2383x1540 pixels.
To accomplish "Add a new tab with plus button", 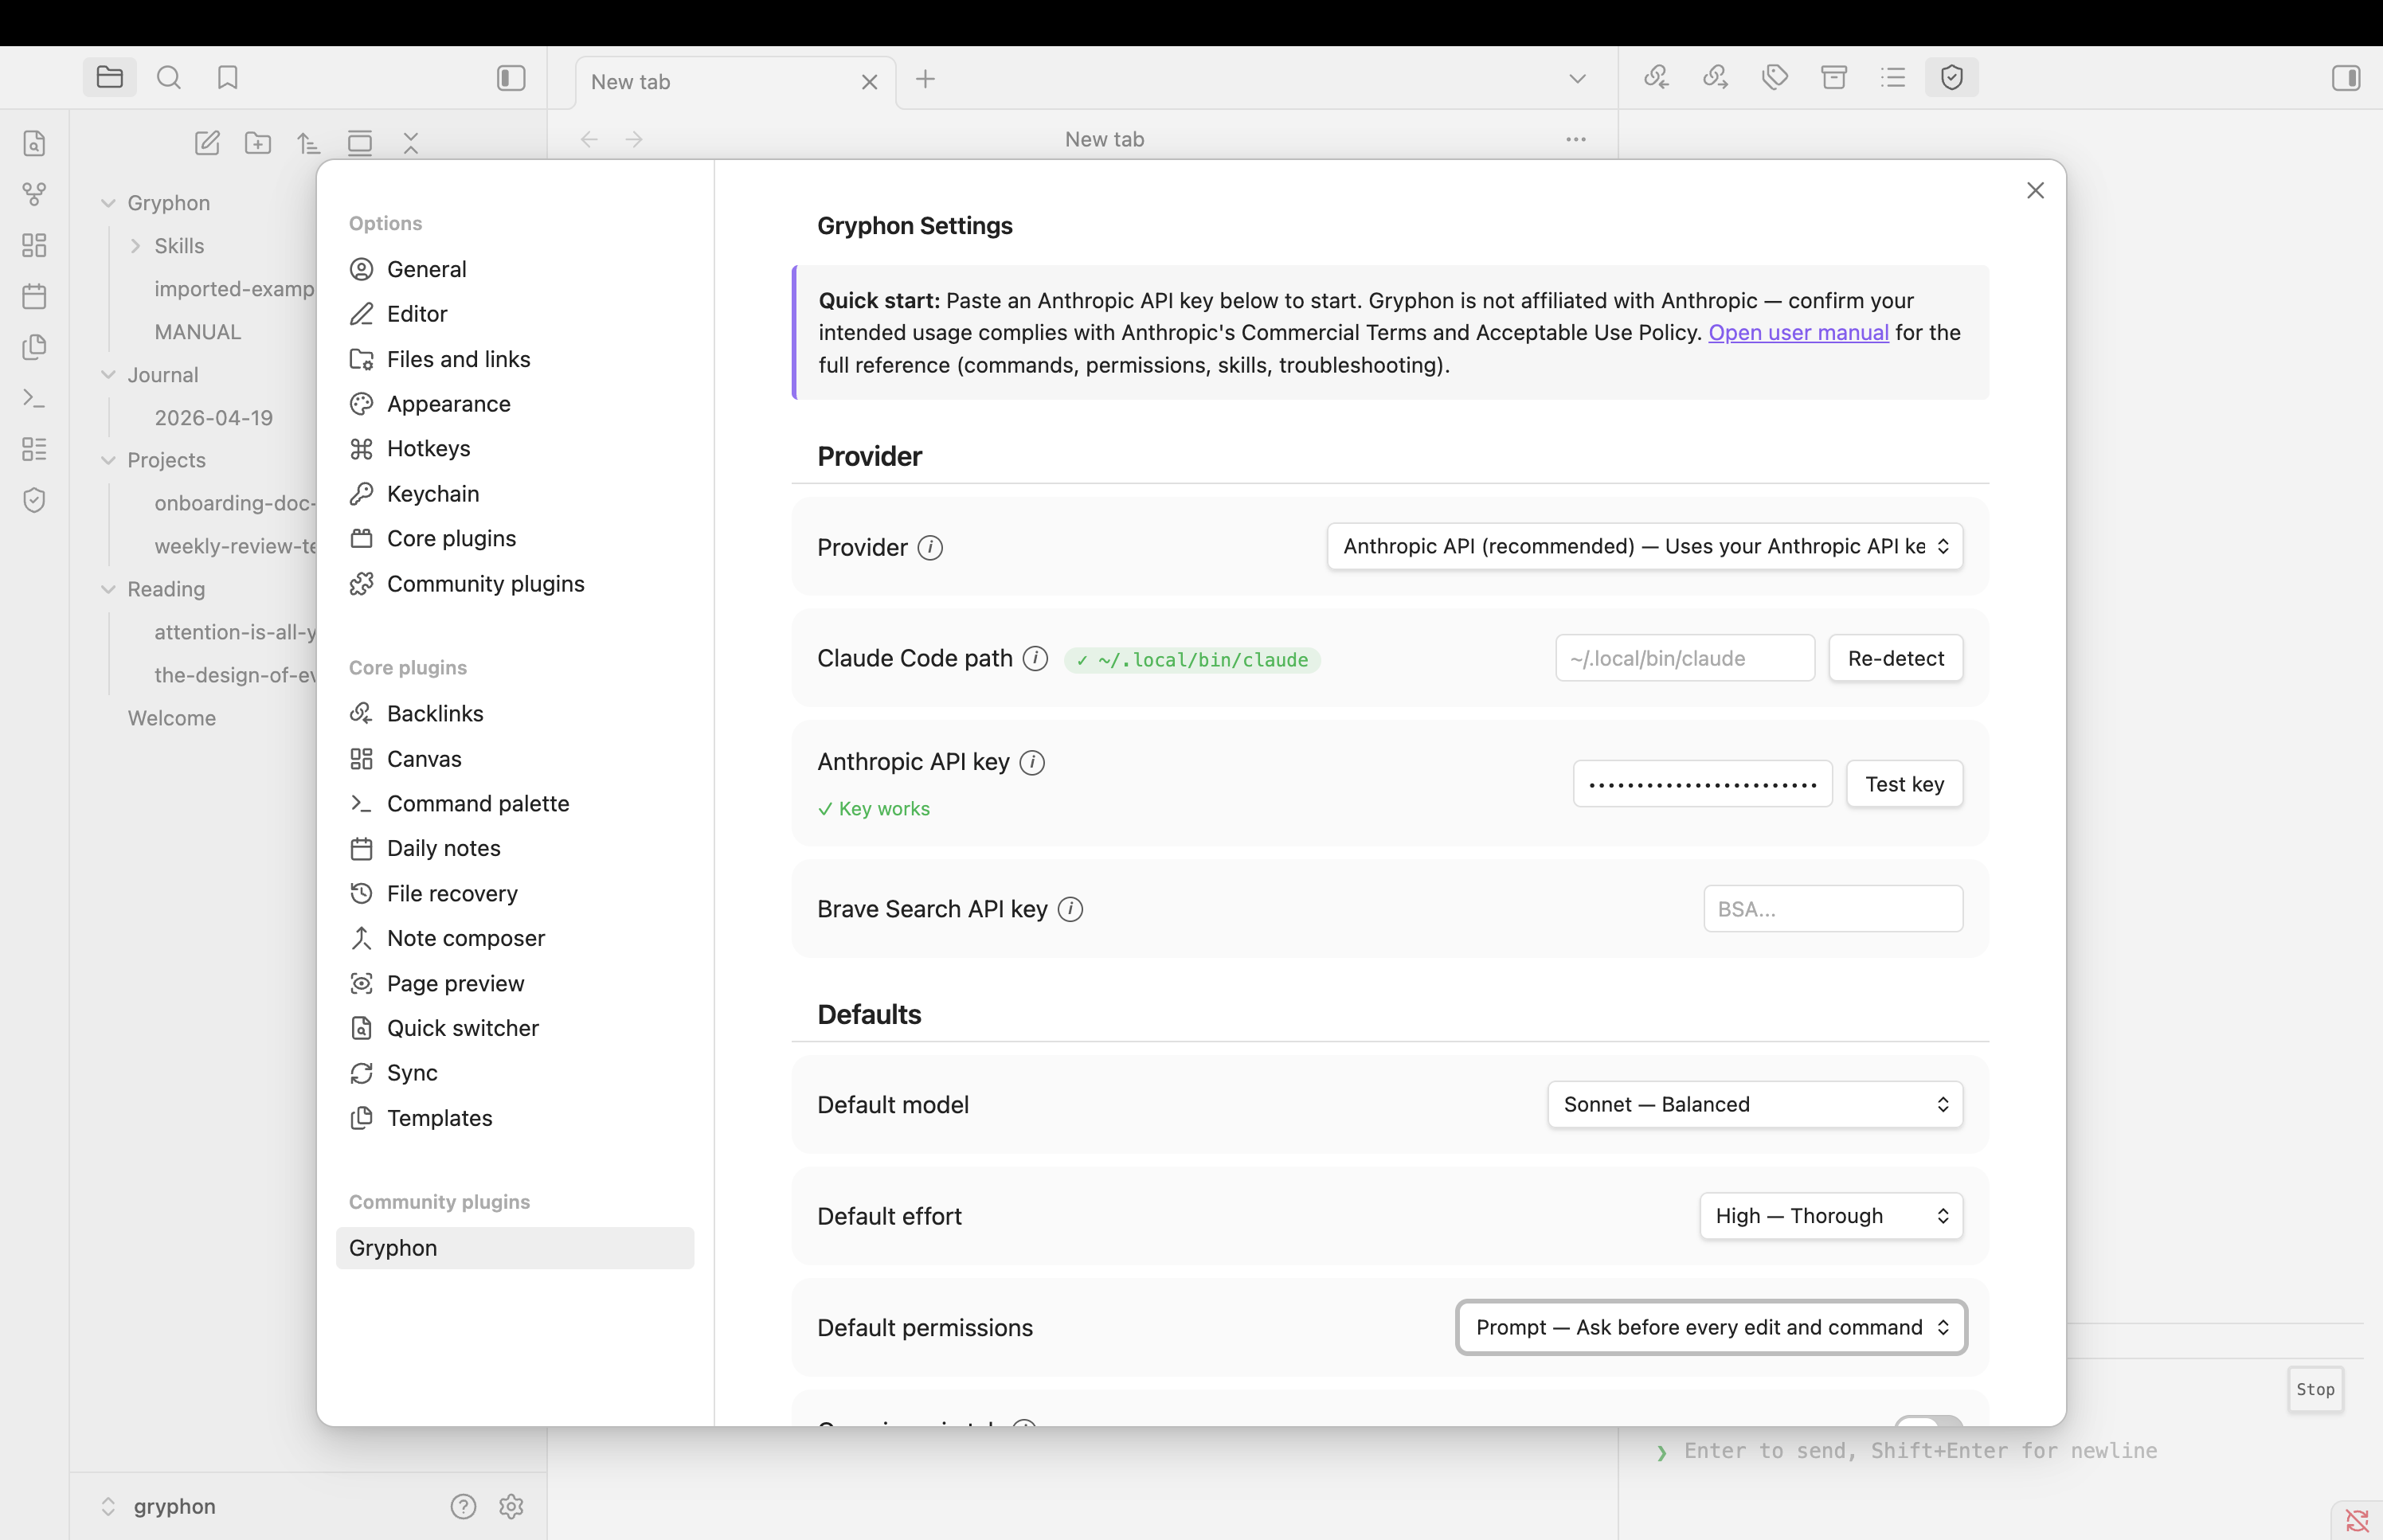I will tap(925, 79).
